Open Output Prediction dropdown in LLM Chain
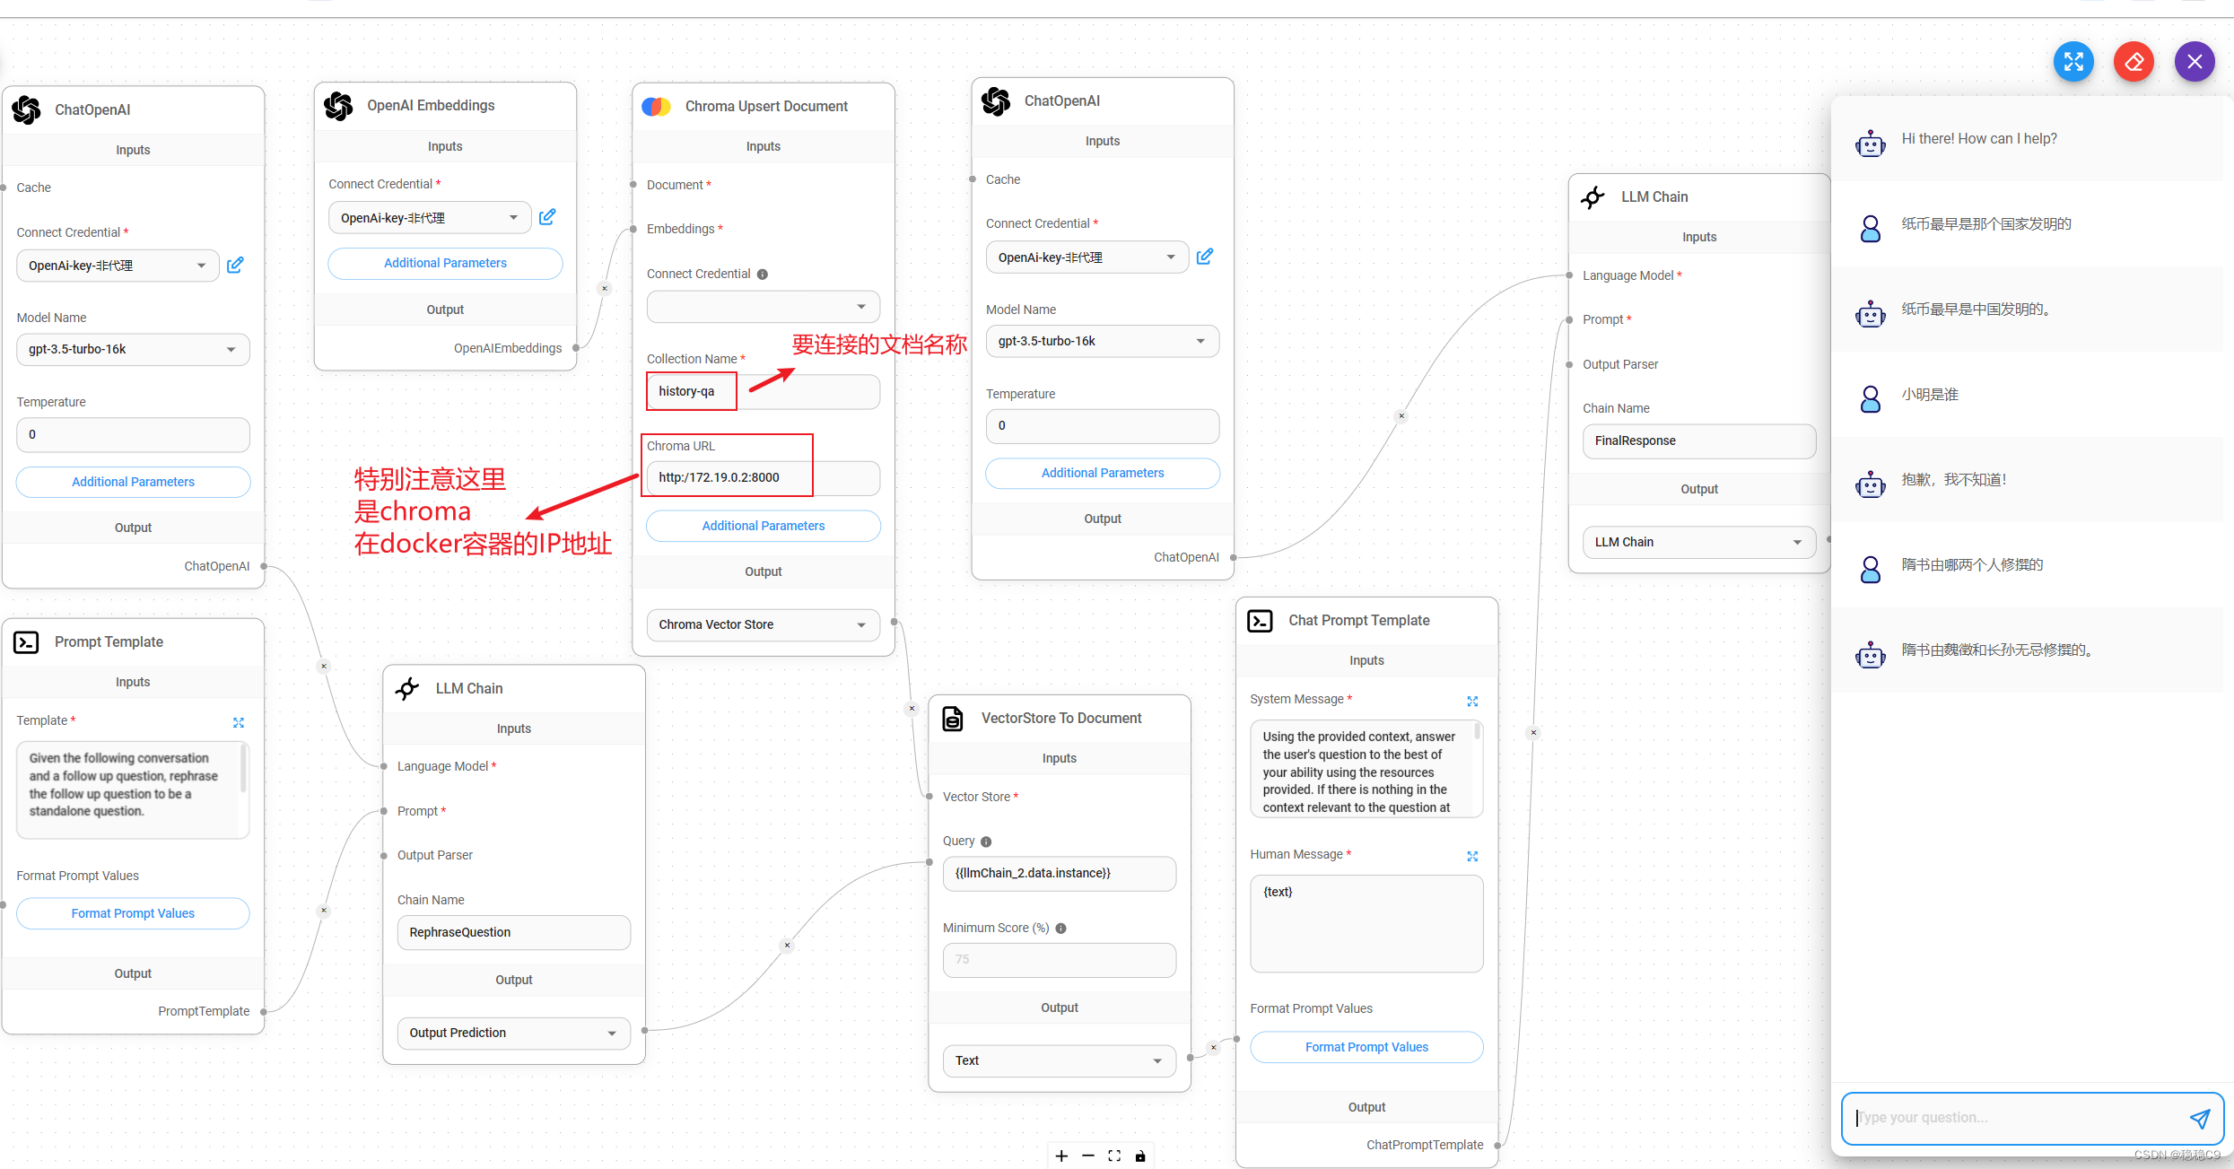Viewport: 2234px width, 1169px height. point(513,1033)
